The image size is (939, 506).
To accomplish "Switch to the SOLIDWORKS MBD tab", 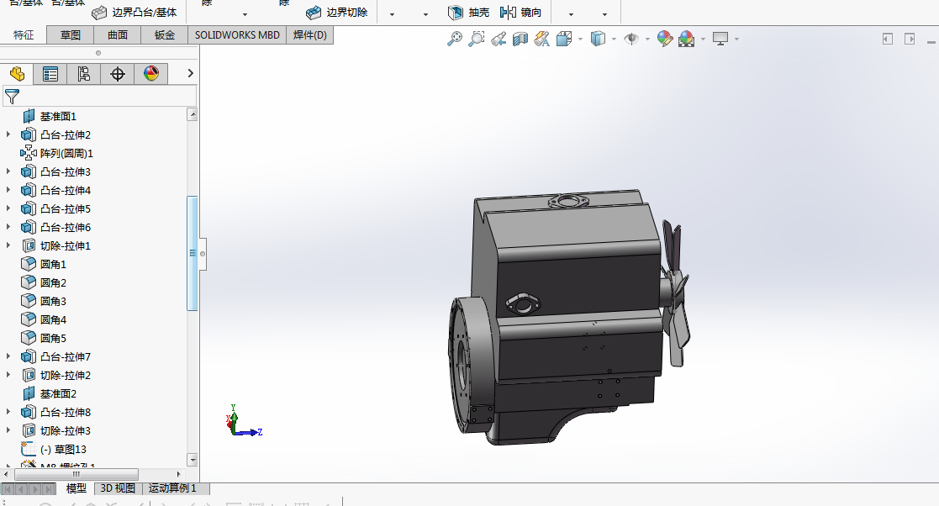I will 237,35.
